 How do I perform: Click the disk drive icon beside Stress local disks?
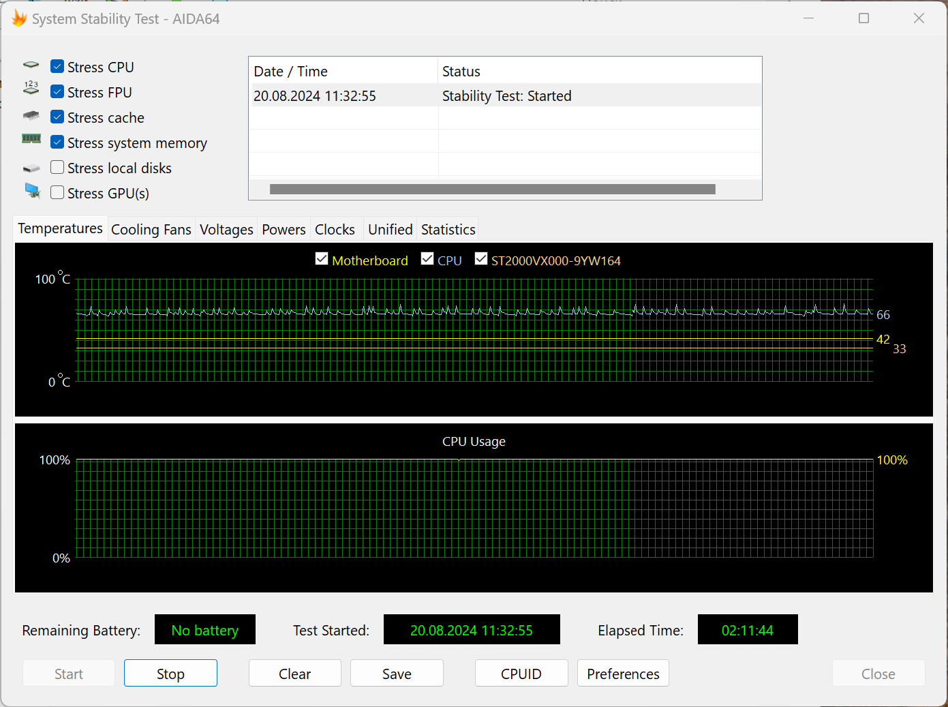click(31, 168)
